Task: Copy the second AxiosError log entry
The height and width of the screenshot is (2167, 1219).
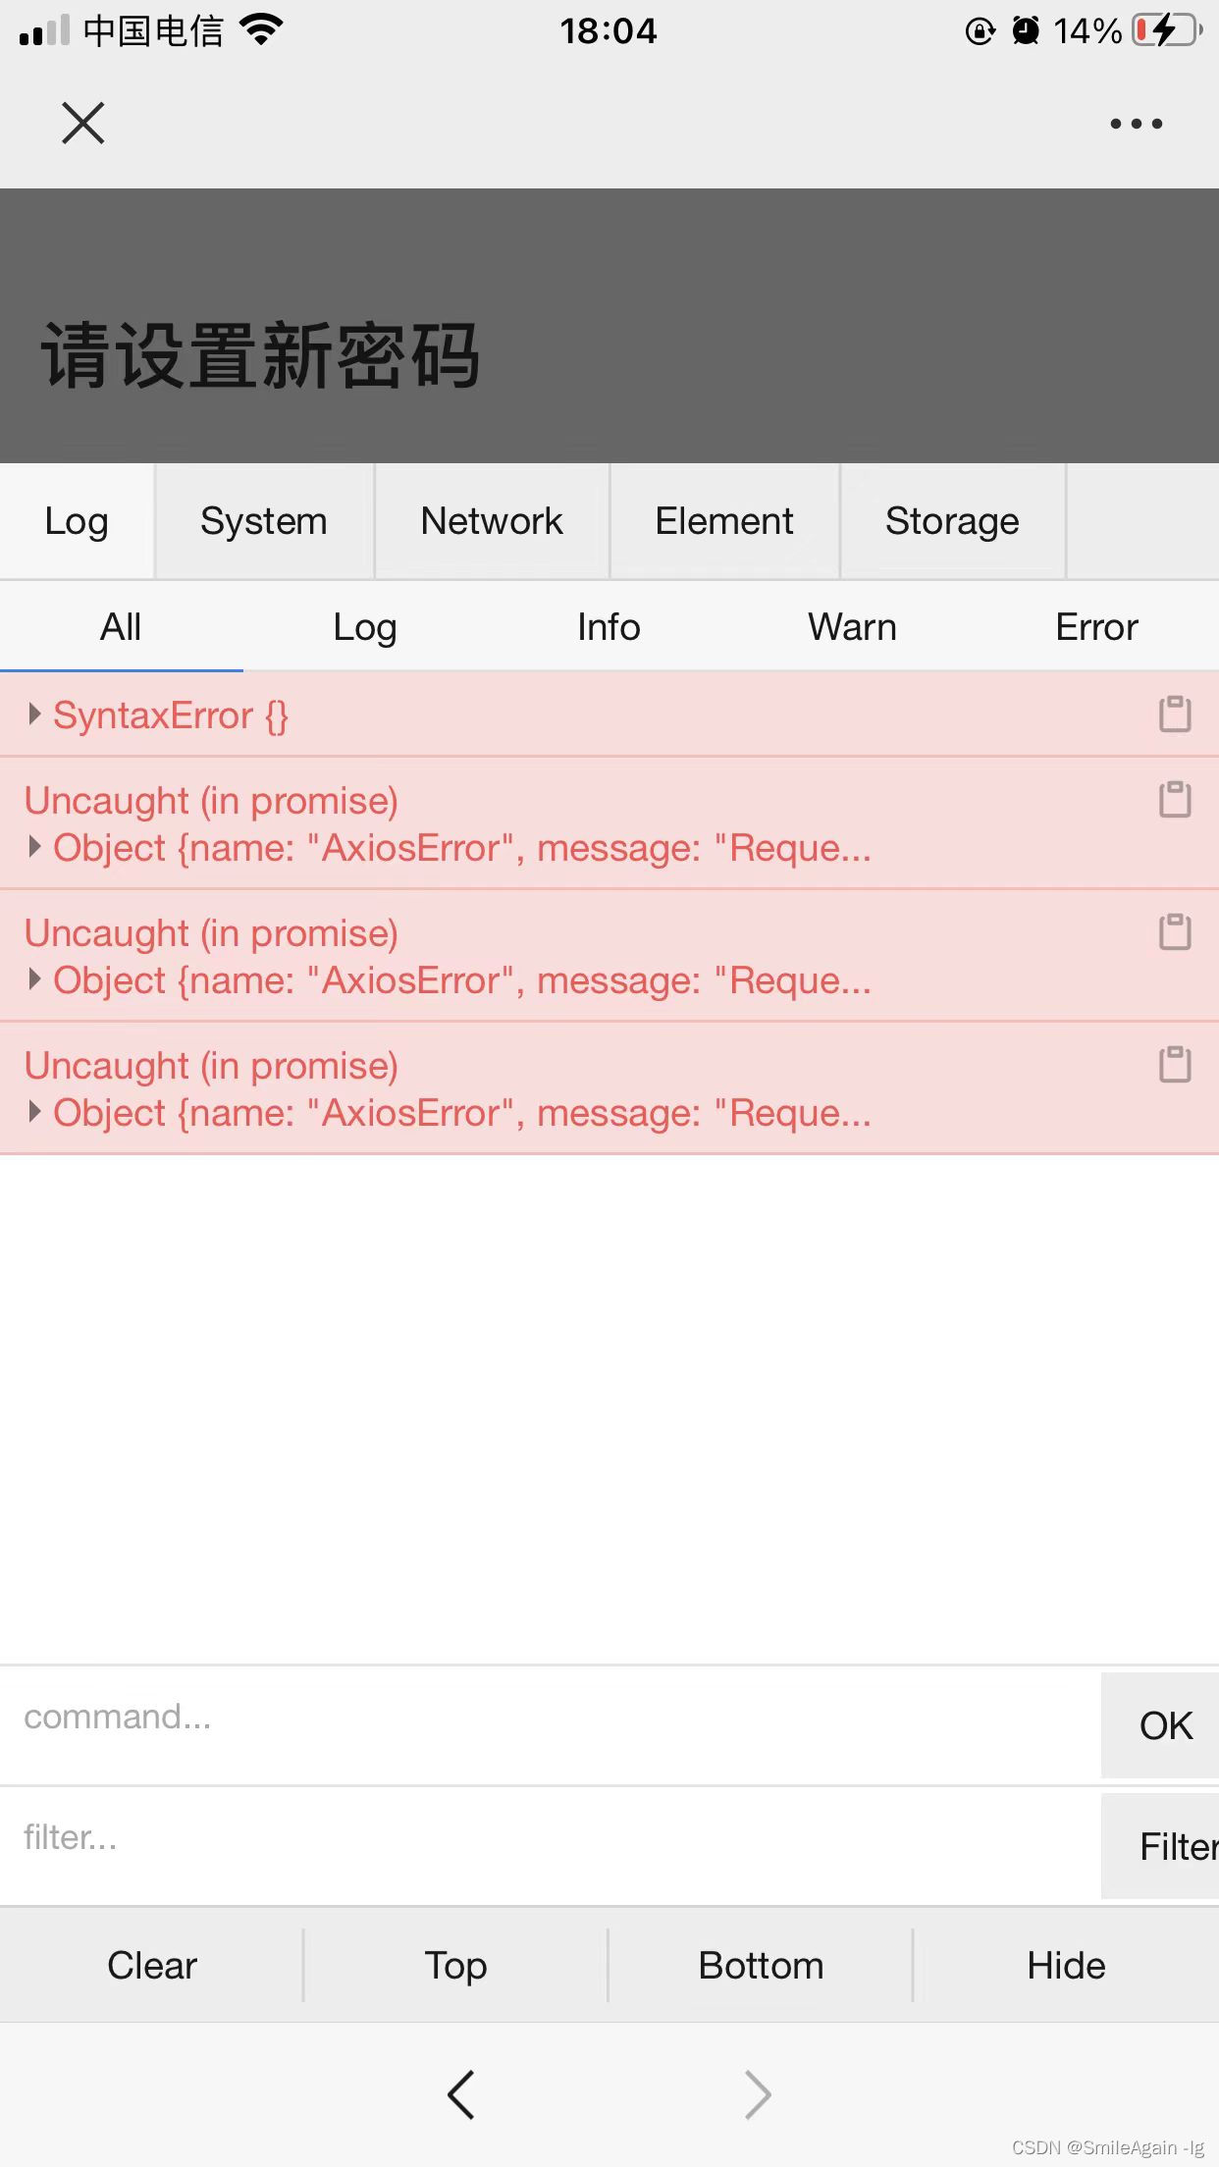Action: 1177,931
